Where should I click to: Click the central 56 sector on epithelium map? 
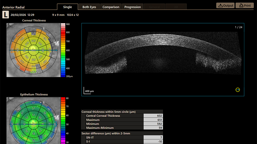[33, 124]
